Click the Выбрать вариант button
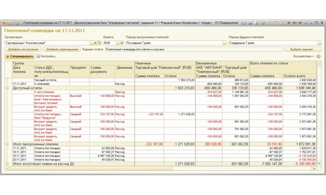Viewport: 326px width, 195px height. (x=303, y=49)
